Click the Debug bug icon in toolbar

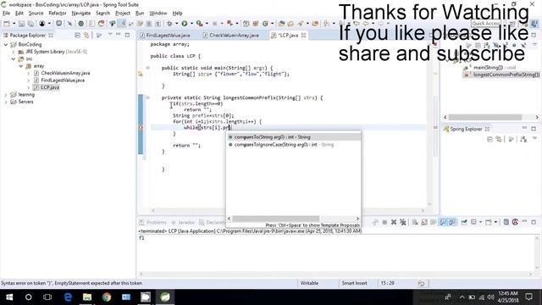(169, 24)
